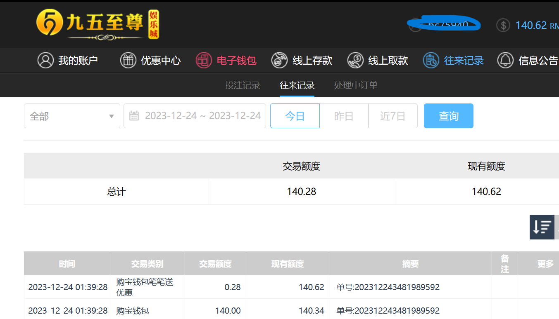Image resolution: width=559 pixels, height=319 pixels.
Task: Click the sort order icon
Action: [542, 227]
